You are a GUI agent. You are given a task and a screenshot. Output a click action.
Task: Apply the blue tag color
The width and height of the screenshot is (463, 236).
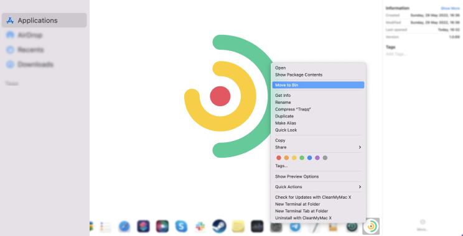coord(309,158)
